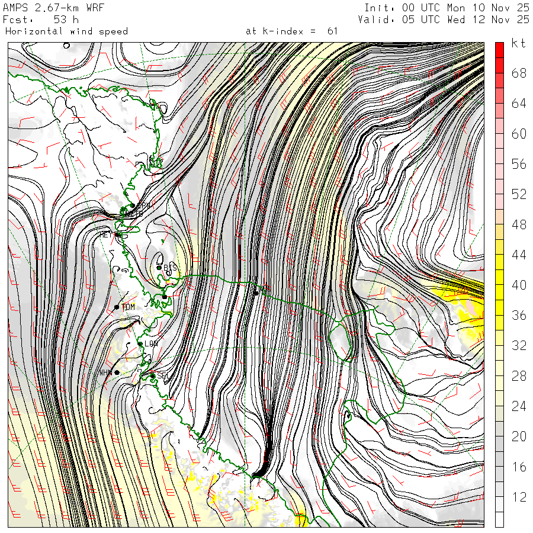Image resolution: width=533 pixels, height=533 pixels.
Task: Select the LAN station marker
Action: (140, 343)
